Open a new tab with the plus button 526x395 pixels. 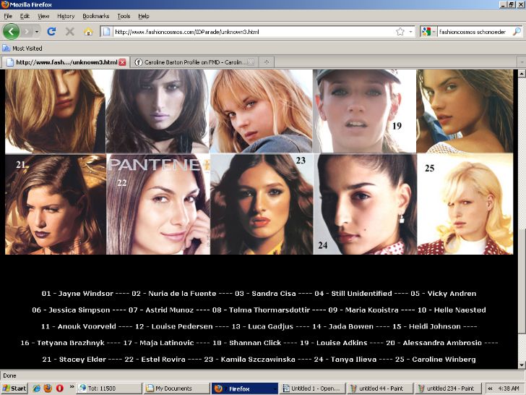[x=267, y=62]
